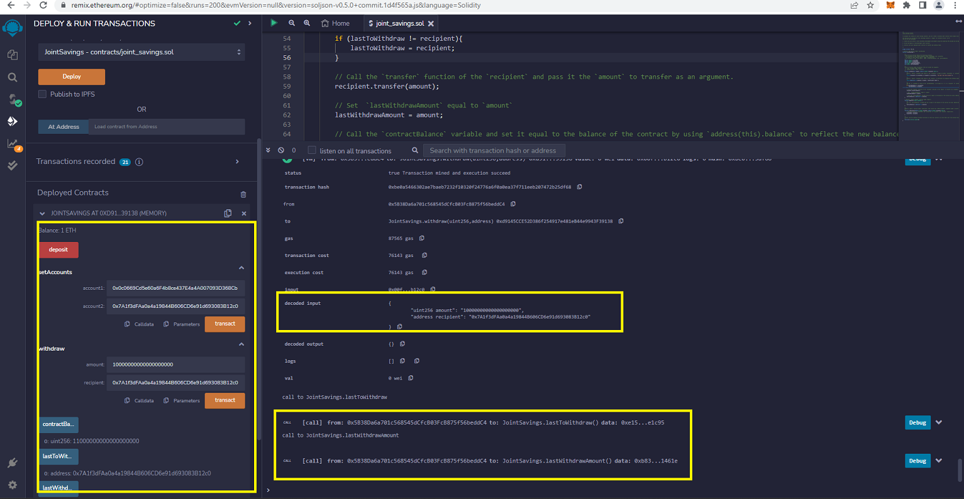Debug the lastWithdrawAmount call
The height and width of the screenshot is (499, 964).
(917, 461)
